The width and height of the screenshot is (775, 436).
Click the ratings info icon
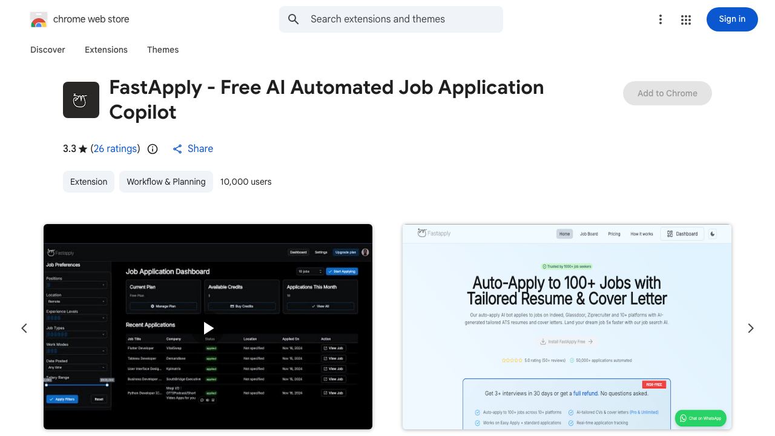pos(153,149)
